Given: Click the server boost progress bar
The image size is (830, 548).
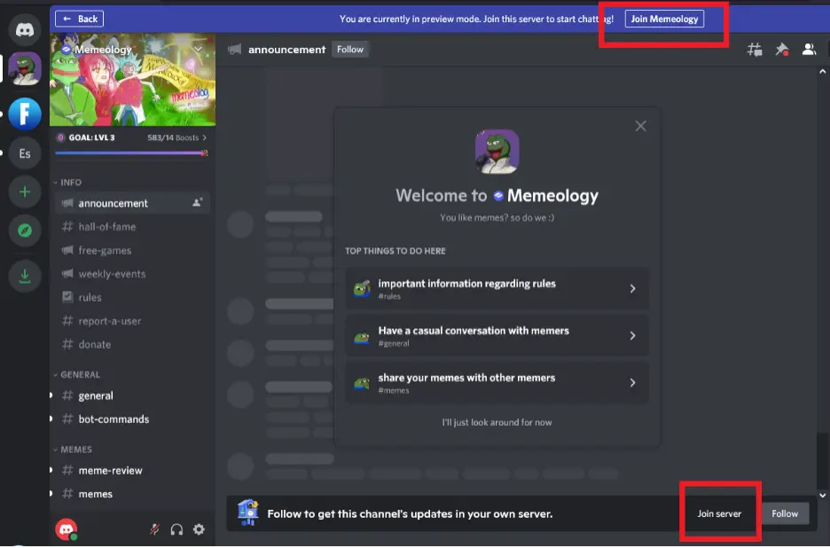Looking at the screenshot, I should click(x=131, y=153).
